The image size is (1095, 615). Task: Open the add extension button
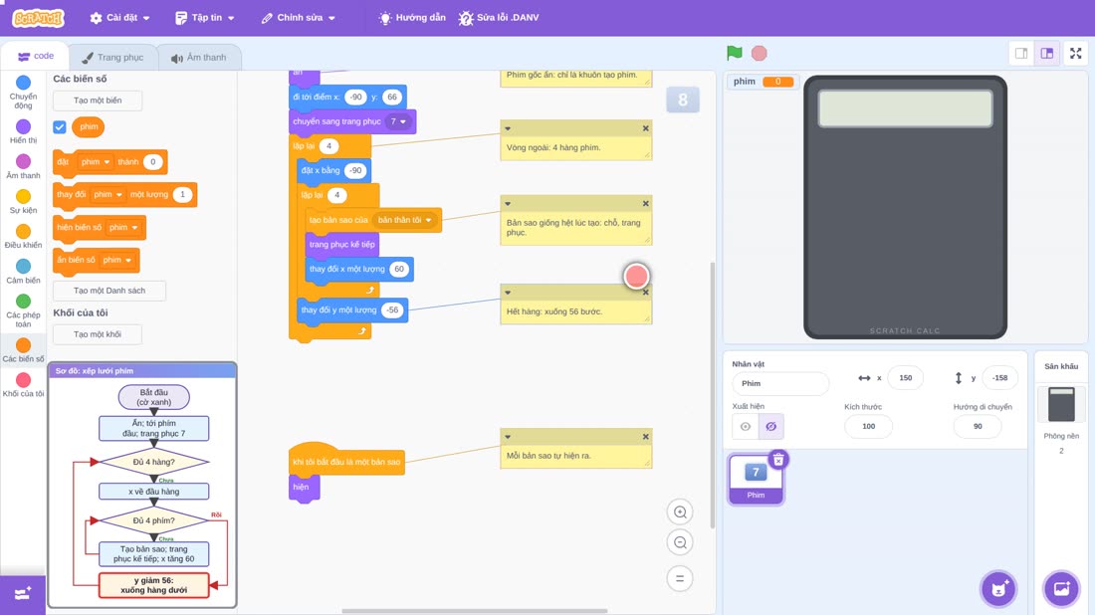(x=22, y=594)
